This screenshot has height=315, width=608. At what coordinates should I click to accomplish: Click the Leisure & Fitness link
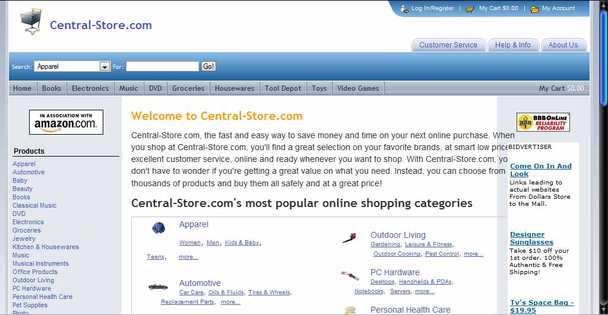pyautogui.click(x=429, y=244)
